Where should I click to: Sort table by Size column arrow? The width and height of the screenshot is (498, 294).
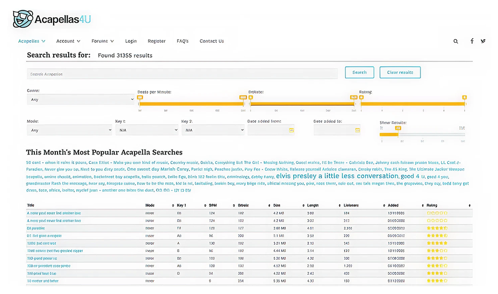coord(303,205)
